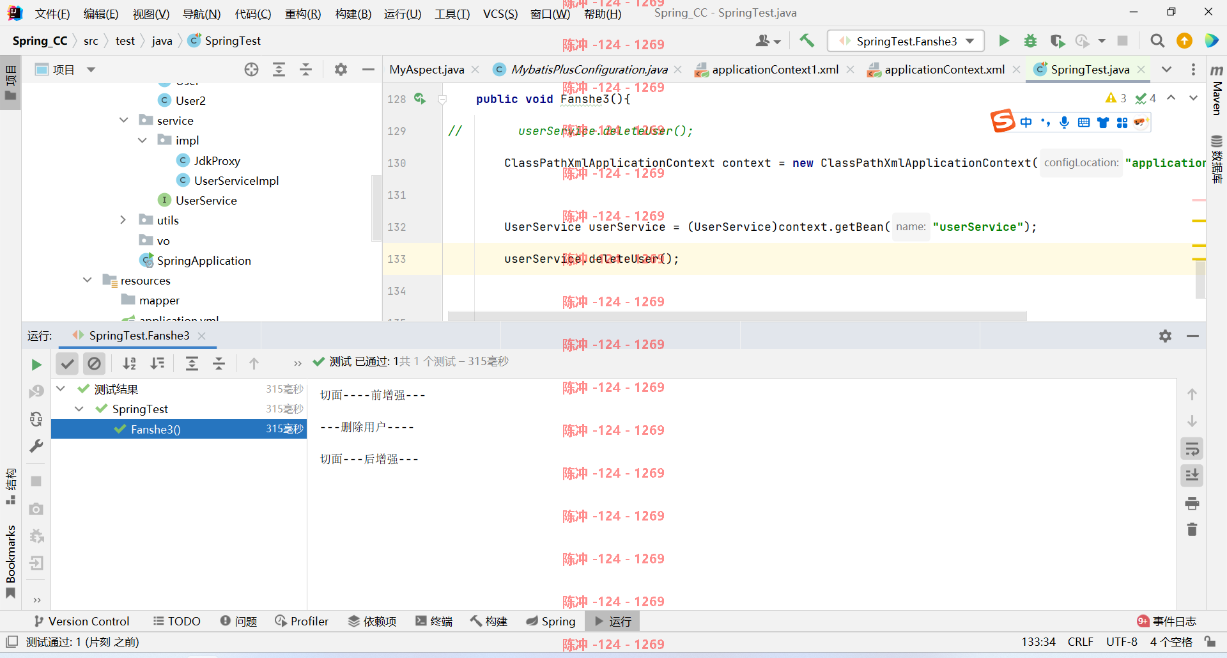Click the camera dump threads icon
The image size is (1227, 658).
click(36, 509)
